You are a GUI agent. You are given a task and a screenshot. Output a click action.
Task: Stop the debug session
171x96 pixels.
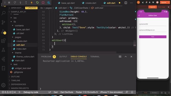[x=43, y=3]
